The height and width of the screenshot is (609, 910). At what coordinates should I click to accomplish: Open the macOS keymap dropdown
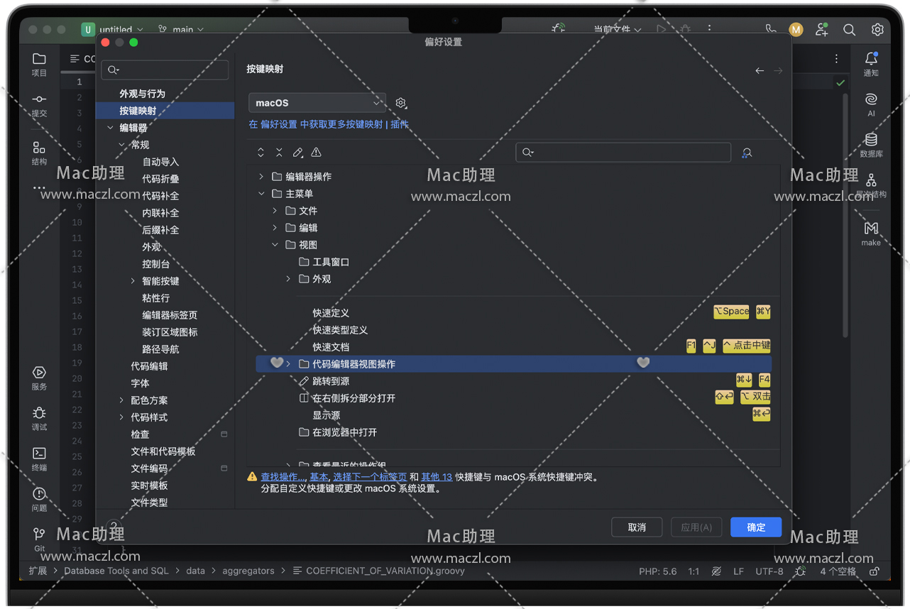317,103
